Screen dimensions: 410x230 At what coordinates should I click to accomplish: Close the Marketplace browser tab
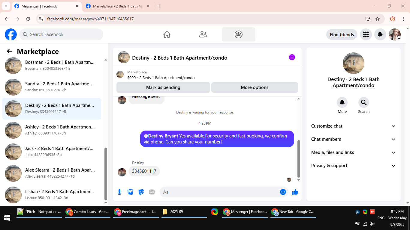point(148,6)
